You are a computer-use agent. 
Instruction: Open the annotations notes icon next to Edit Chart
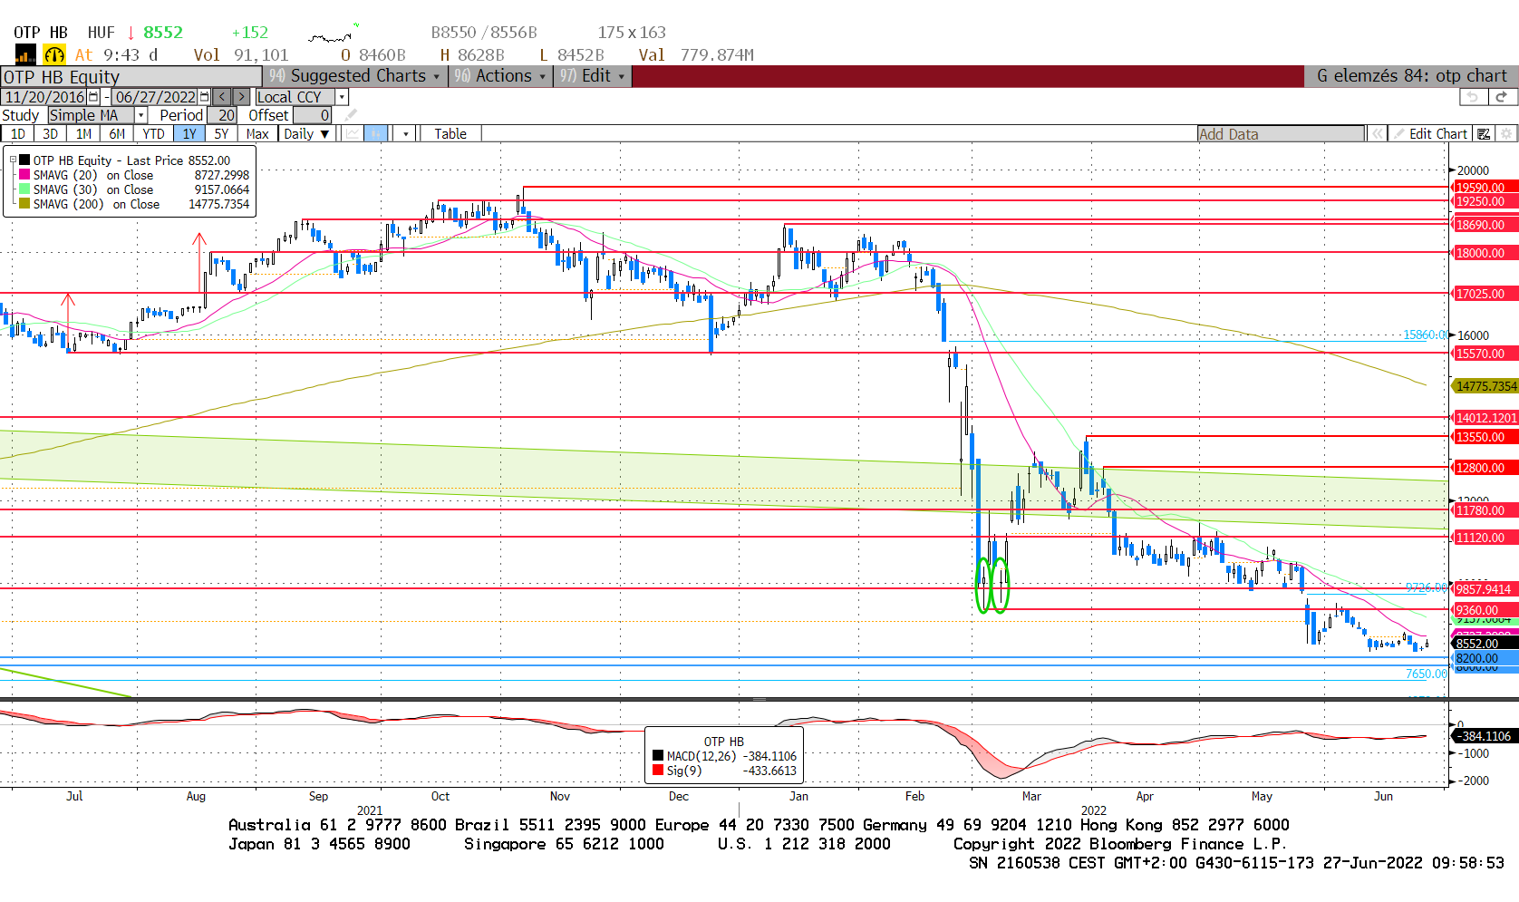pyautogui.click(x=1484, y=134)
